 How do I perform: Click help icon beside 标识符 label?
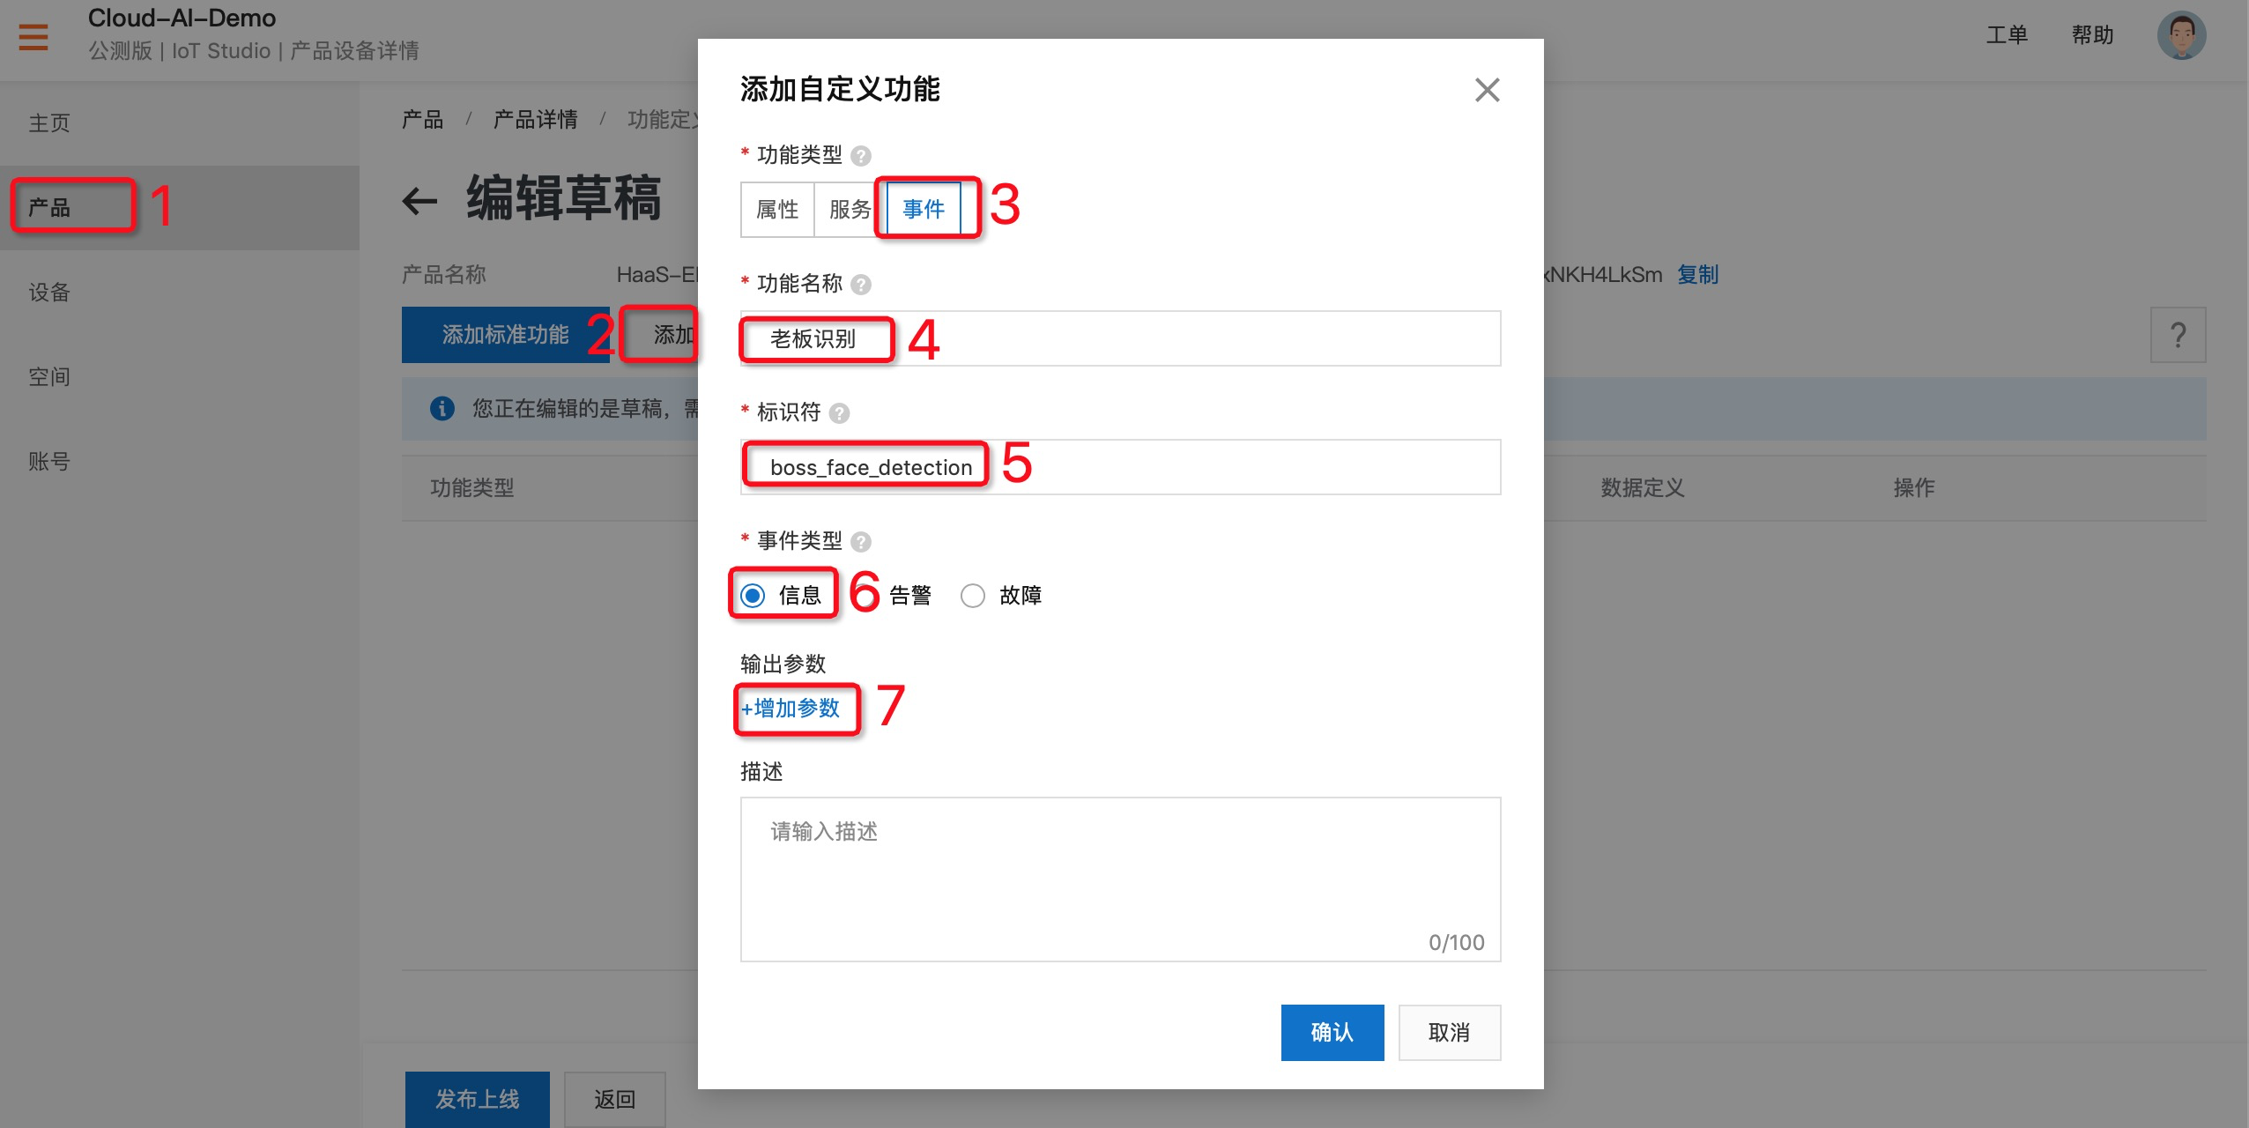840,413
